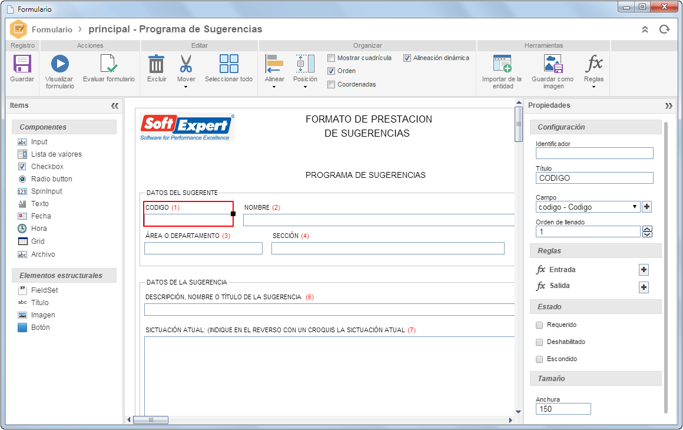
Task: Click the Componentes section header
Action: click(64, 127)
